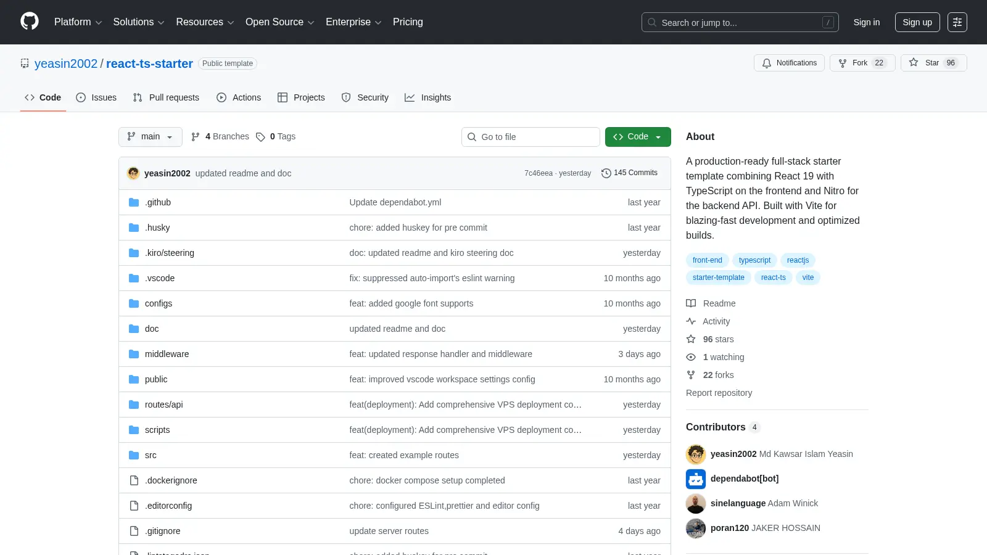Switch to the Insights tab
Viewport: 987px width, 555px height.
click(x=428, y=97)
